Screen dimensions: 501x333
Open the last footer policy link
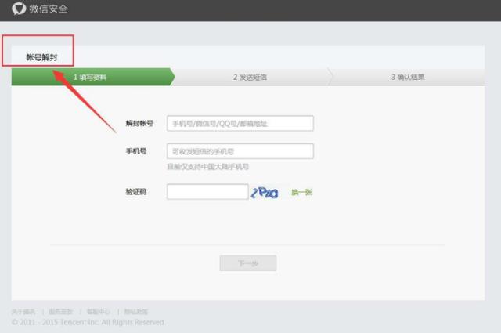135,312
